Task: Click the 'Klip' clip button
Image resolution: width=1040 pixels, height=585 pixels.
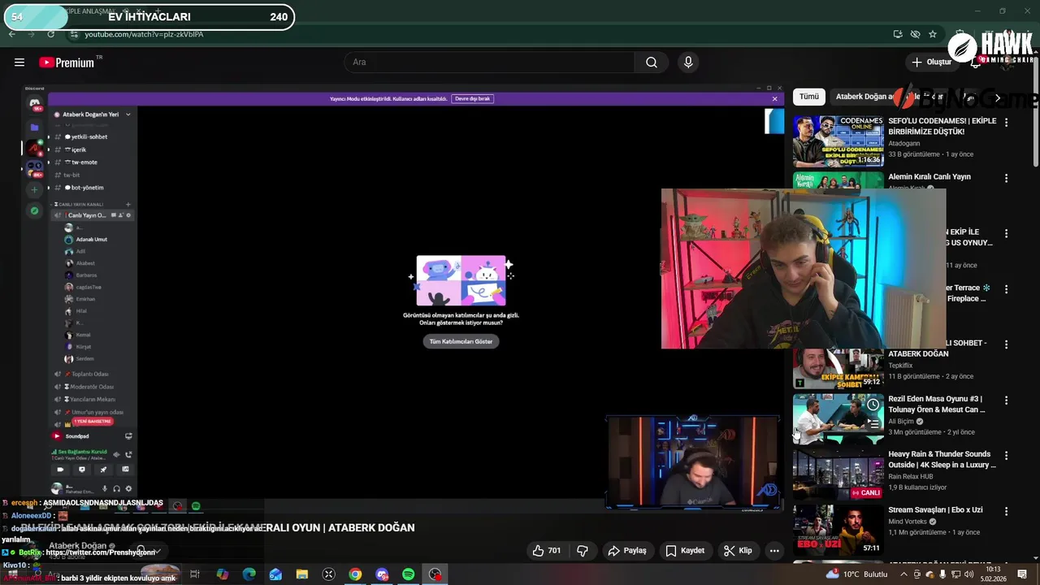Action: 738,551
